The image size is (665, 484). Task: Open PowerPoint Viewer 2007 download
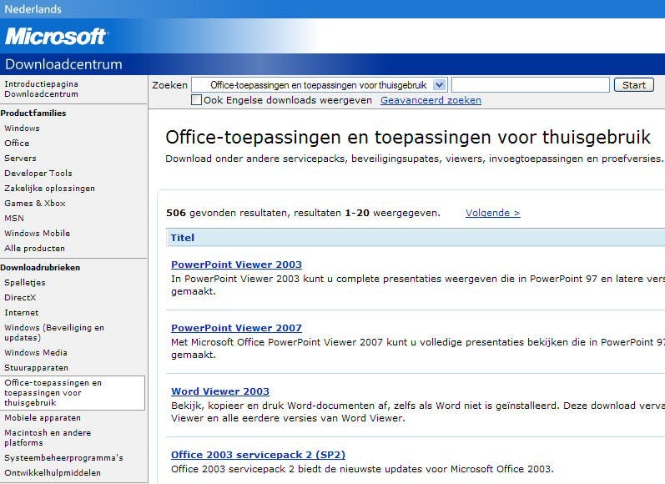(x=236, y=328)
